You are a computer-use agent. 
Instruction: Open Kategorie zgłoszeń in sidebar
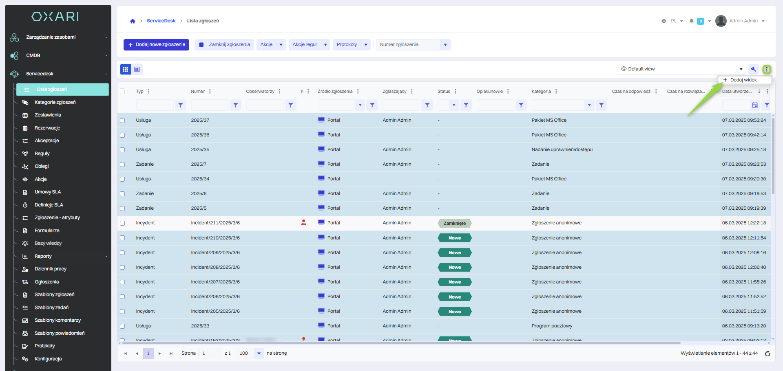(55, 102)
